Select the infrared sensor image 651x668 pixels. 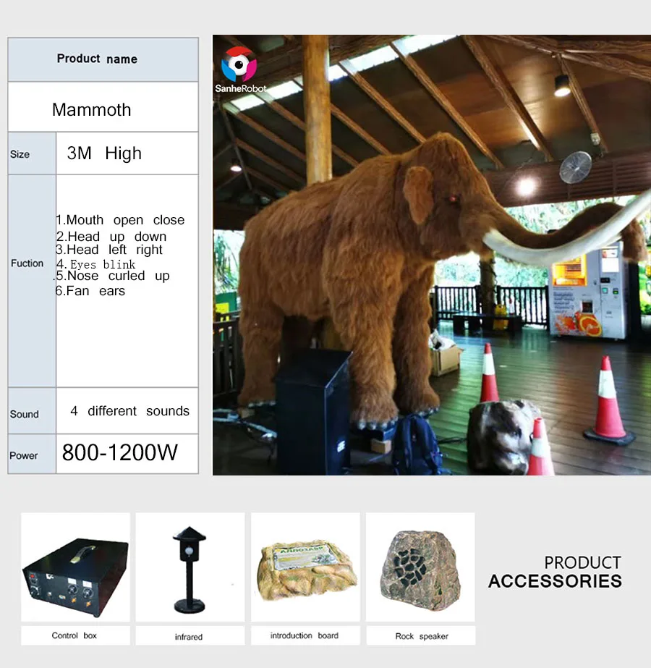(190, 567)
